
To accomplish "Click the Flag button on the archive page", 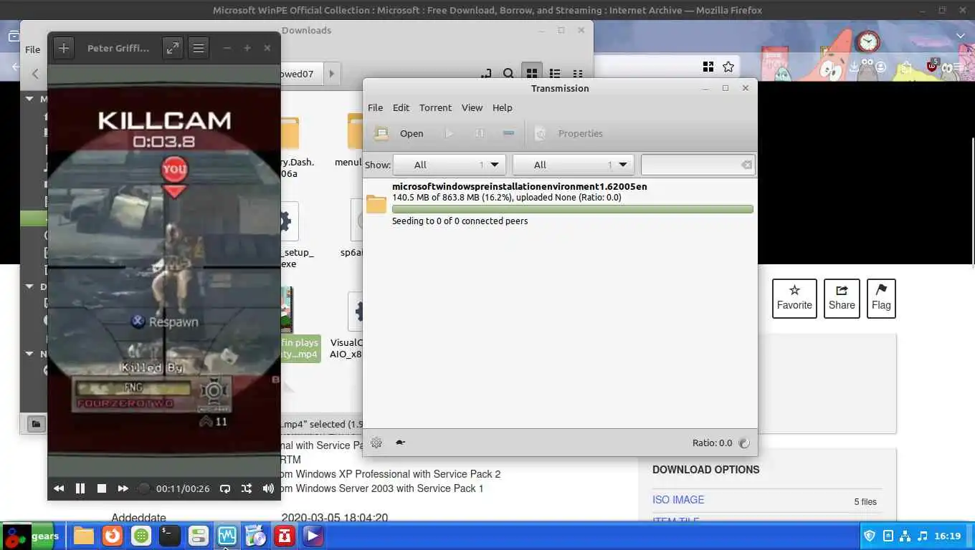I will tap(881, 298).
